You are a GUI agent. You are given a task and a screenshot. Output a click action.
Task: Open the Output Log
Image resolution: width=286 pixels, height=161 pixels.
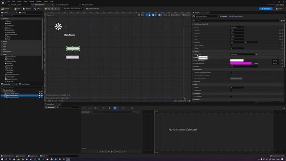click(33, 156)
